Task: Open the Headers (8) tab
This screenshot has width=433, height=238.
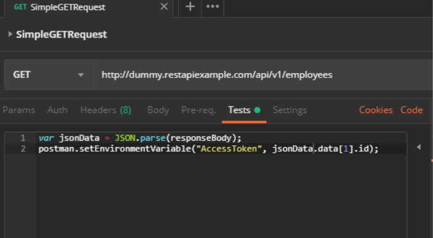Action: click(106, 110)
